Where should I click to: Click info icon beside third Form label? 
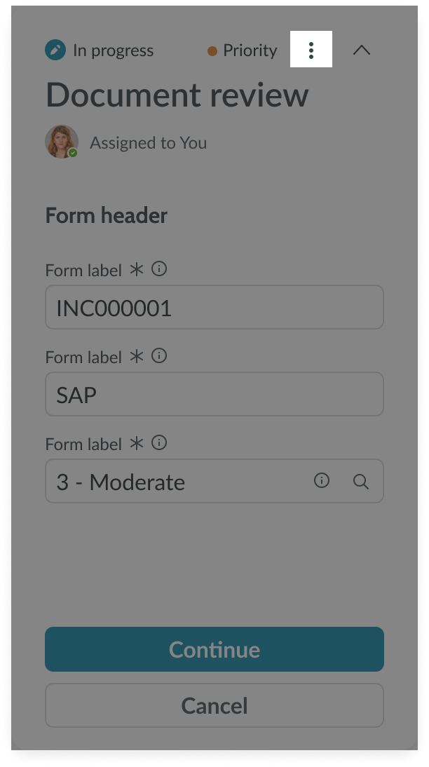coord(160,443)
